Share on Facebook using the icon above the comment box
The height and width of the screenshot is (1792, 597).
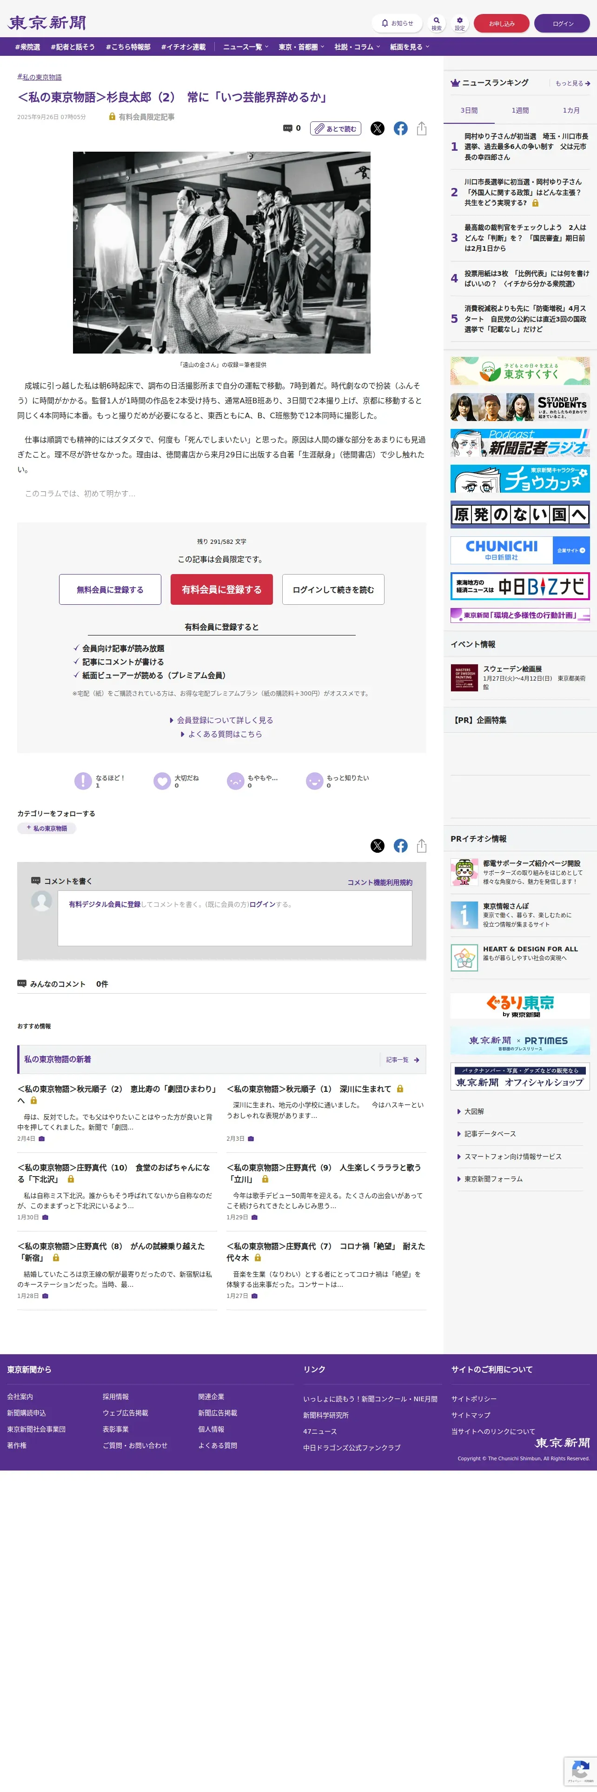click(400, 845)
